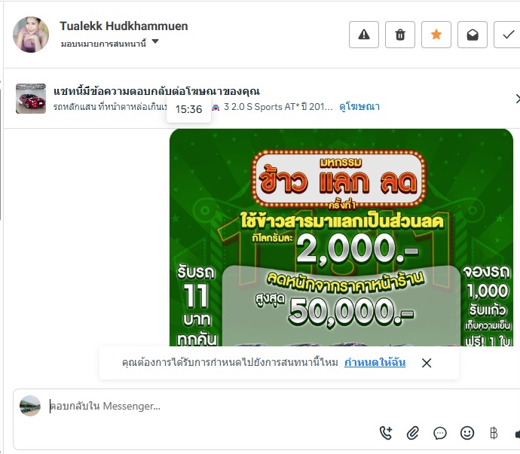Open the red car ad thumbnail
This screenshot has height=454, width=520.
click(x=31, y=99)
